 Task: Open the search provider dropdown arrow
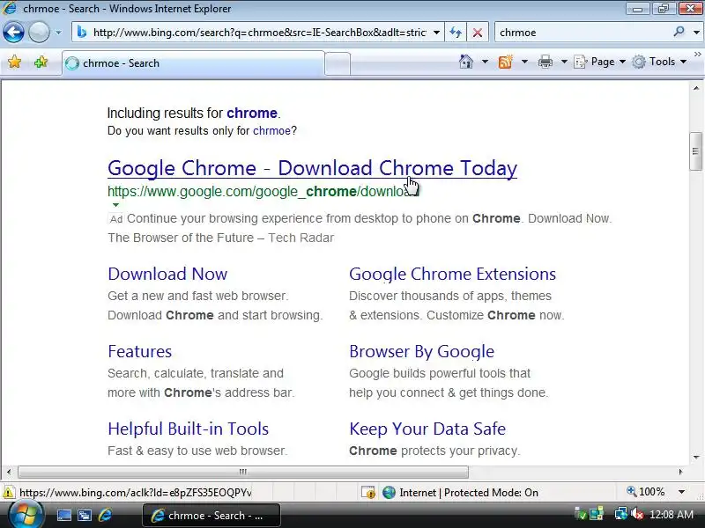[x=696, y=33]
